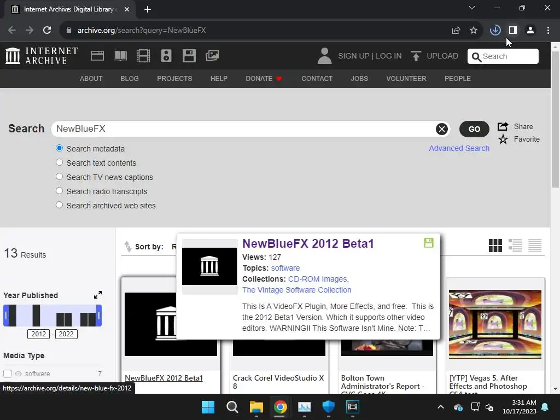This screenshot has width=560, height=420.
Task: Click the 2022 end year field
Action: [66, 334]
